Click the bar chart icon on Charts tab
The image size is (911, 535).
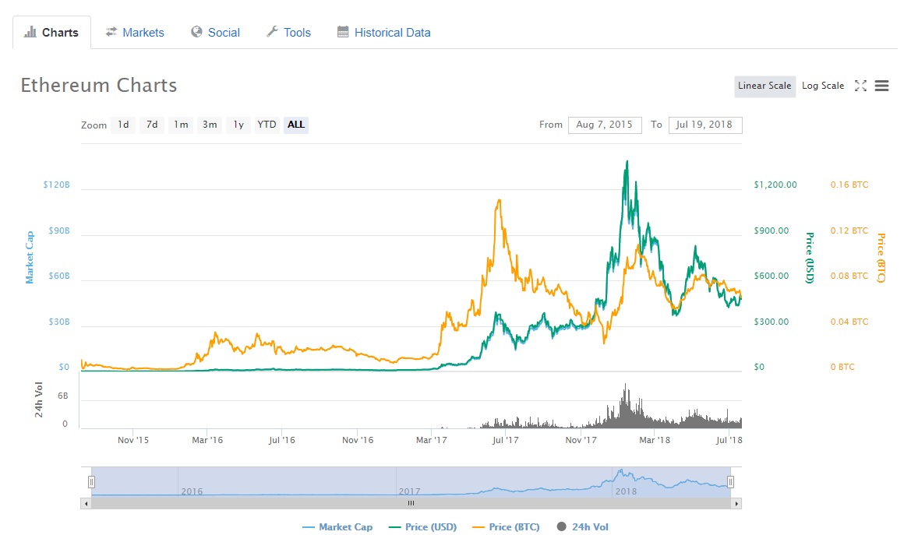(30, 32)
